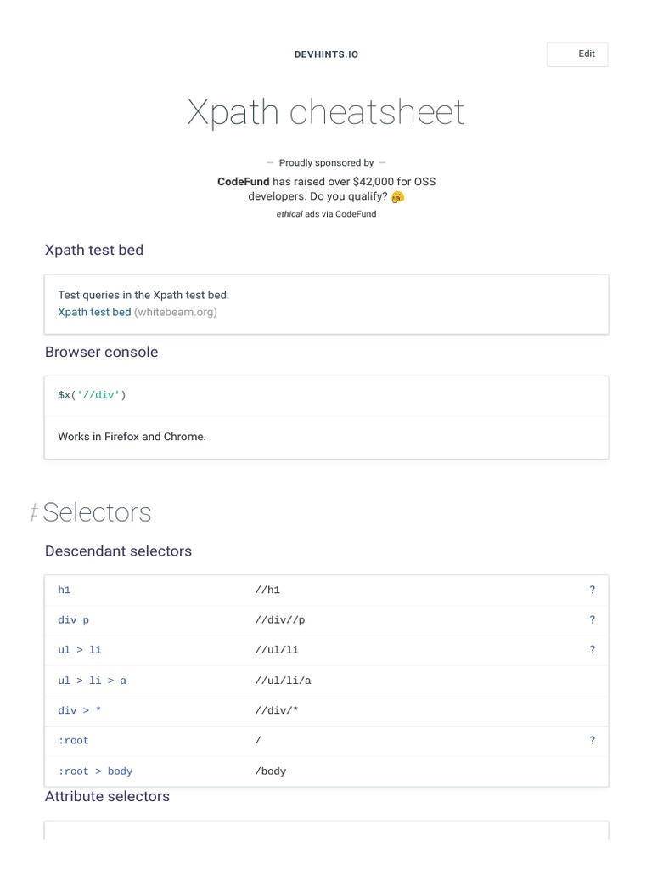Click the thinking face emoji in the ad
This screenshot has width=652, height=870.
click(398, 197)
